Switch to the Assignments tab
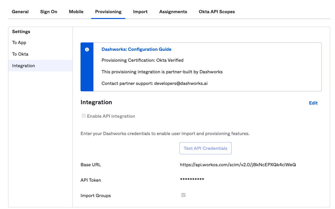 click(173, 12)
